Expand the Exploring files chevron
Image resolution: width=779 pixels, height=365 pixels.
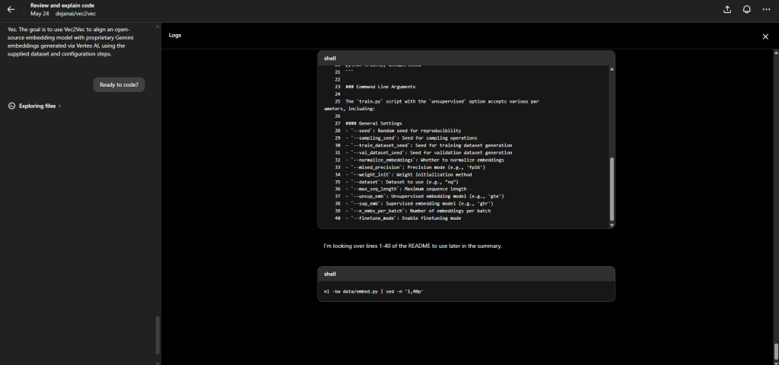(60, 106)
